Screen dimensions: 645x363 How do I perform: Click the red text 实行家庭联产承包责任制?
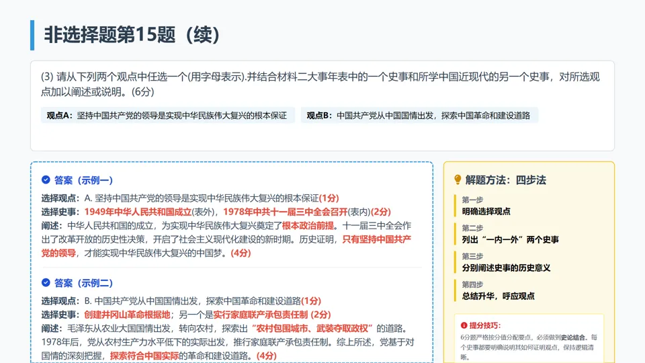pyautogui.click(x=261, y=315)
